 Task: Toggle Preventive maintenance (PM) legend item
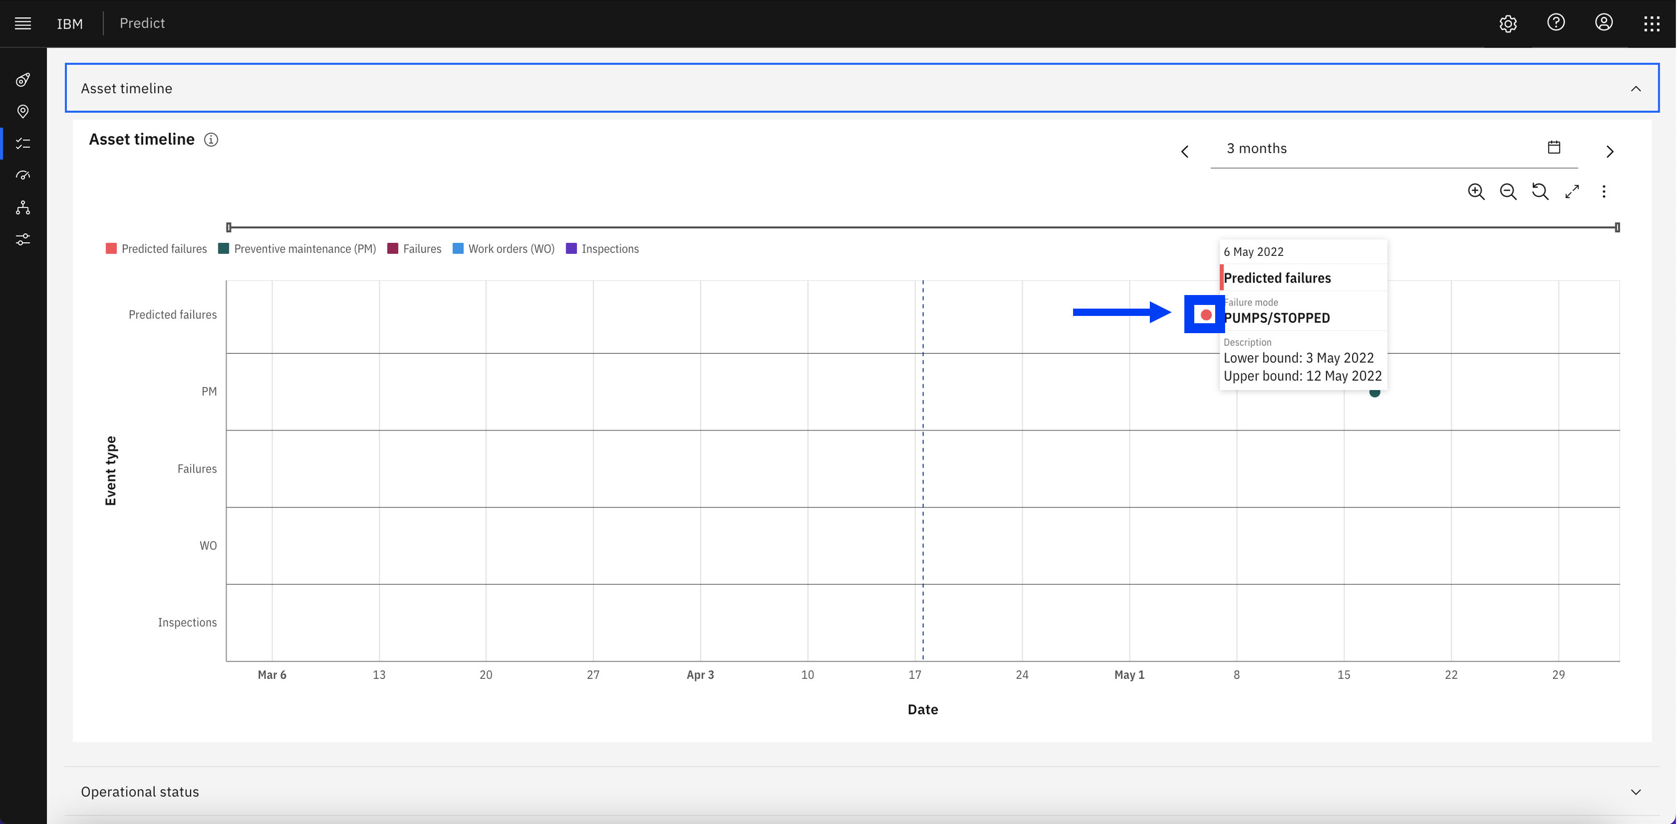point(297,249)
